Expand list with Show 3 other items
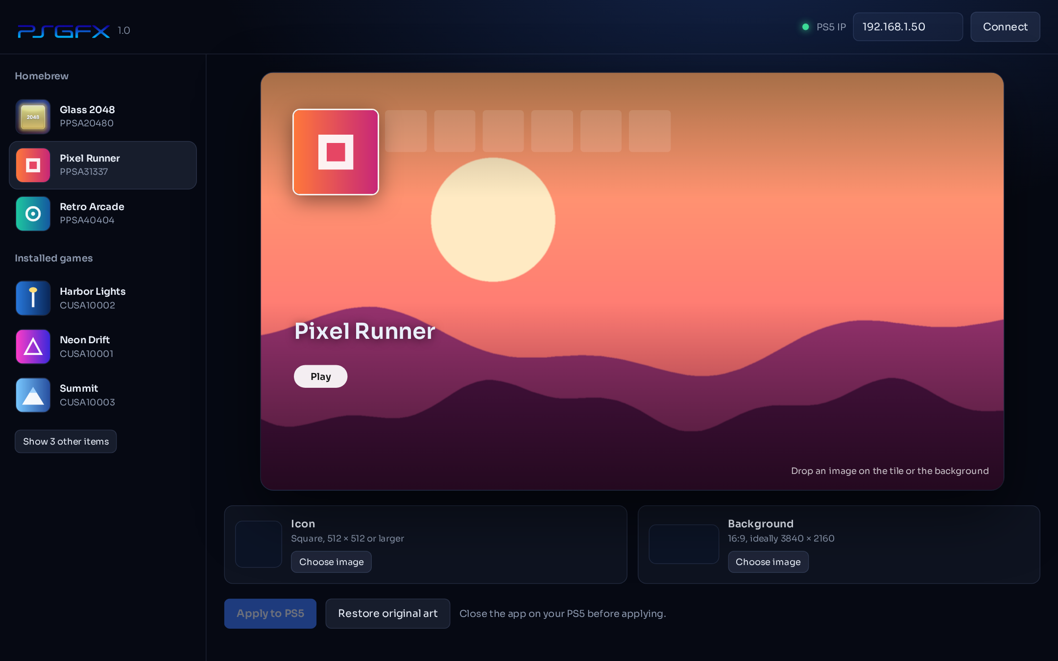This screenshot has height=661, width=1058. point(66,442)
